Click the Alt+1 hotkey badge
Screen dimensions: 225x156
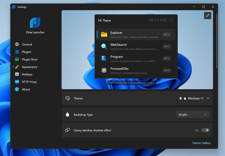point(167,34)
